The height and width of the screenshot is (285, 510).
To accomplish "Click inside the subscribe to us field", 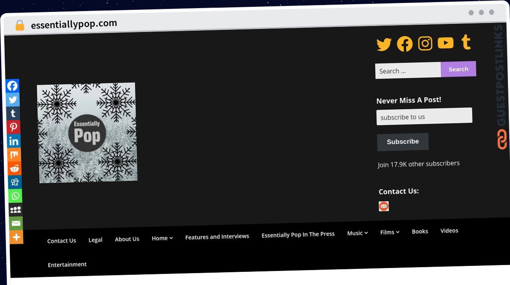I will pos(424,116).
